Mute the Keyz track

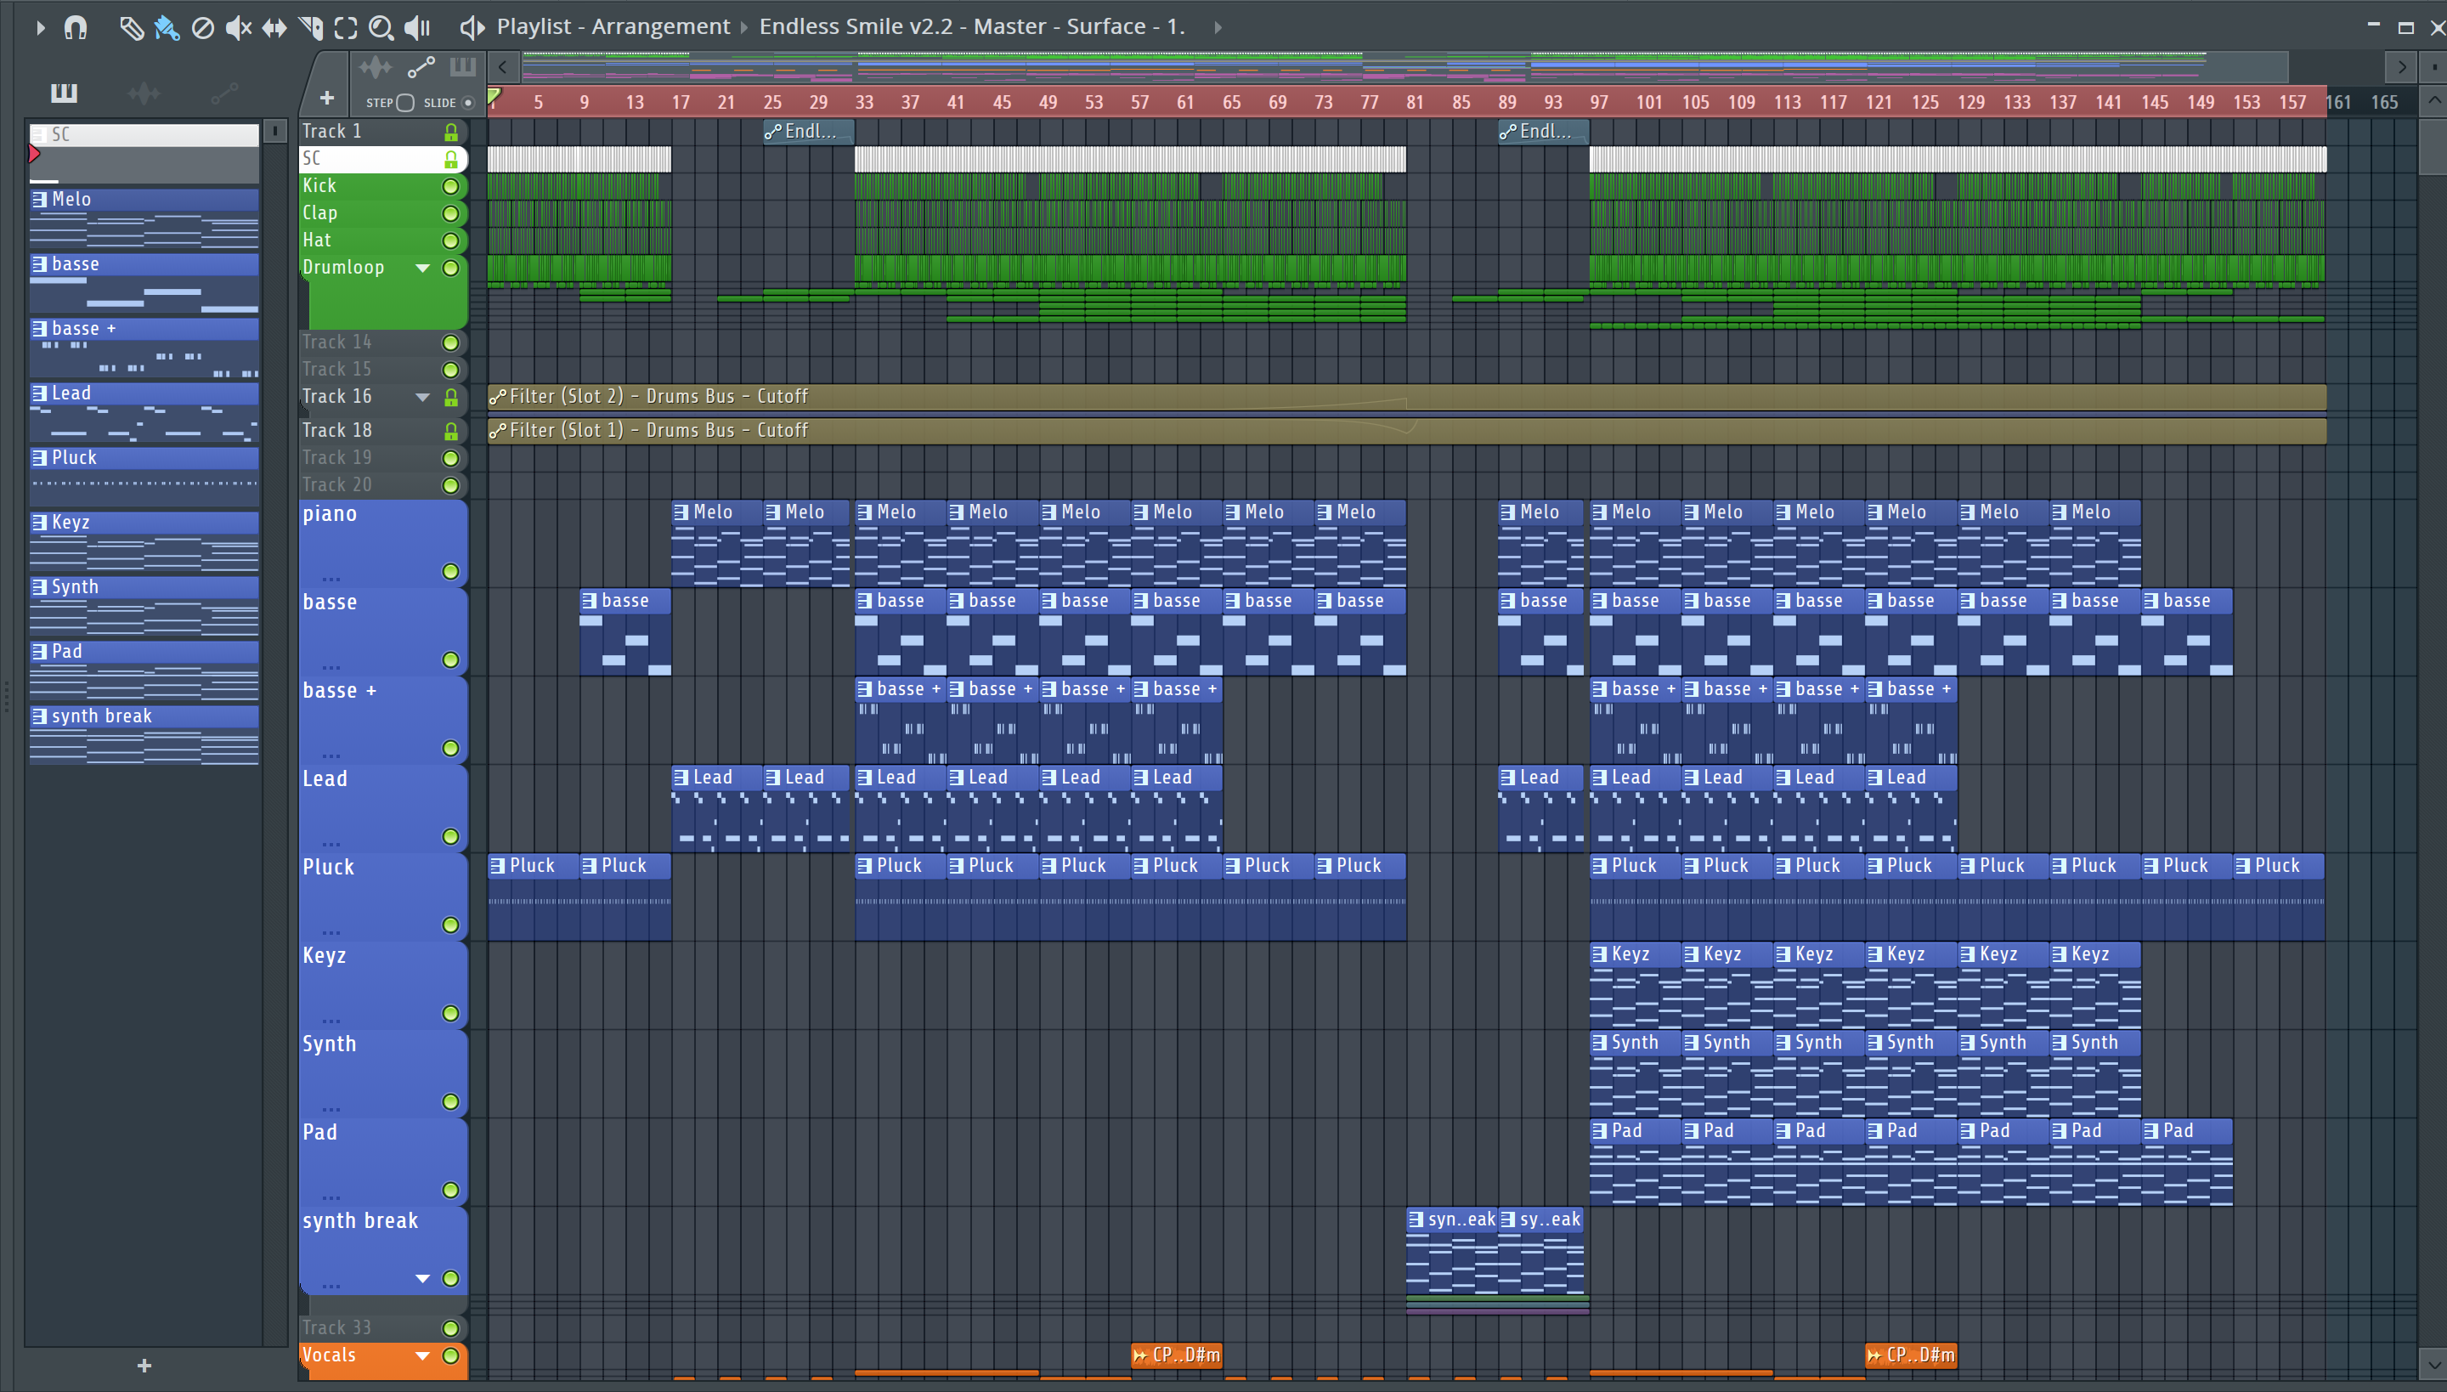[x=451, y=1013]
